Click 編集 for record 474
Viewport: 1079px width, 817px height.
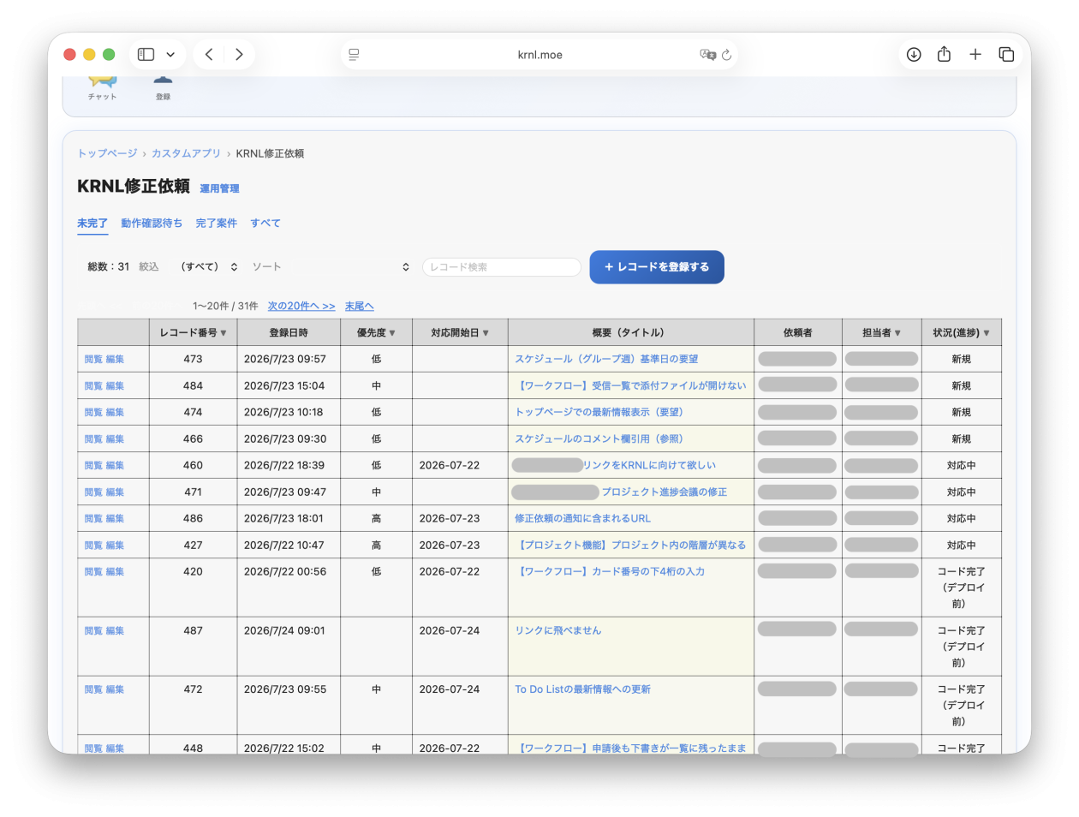pos(115,412)
